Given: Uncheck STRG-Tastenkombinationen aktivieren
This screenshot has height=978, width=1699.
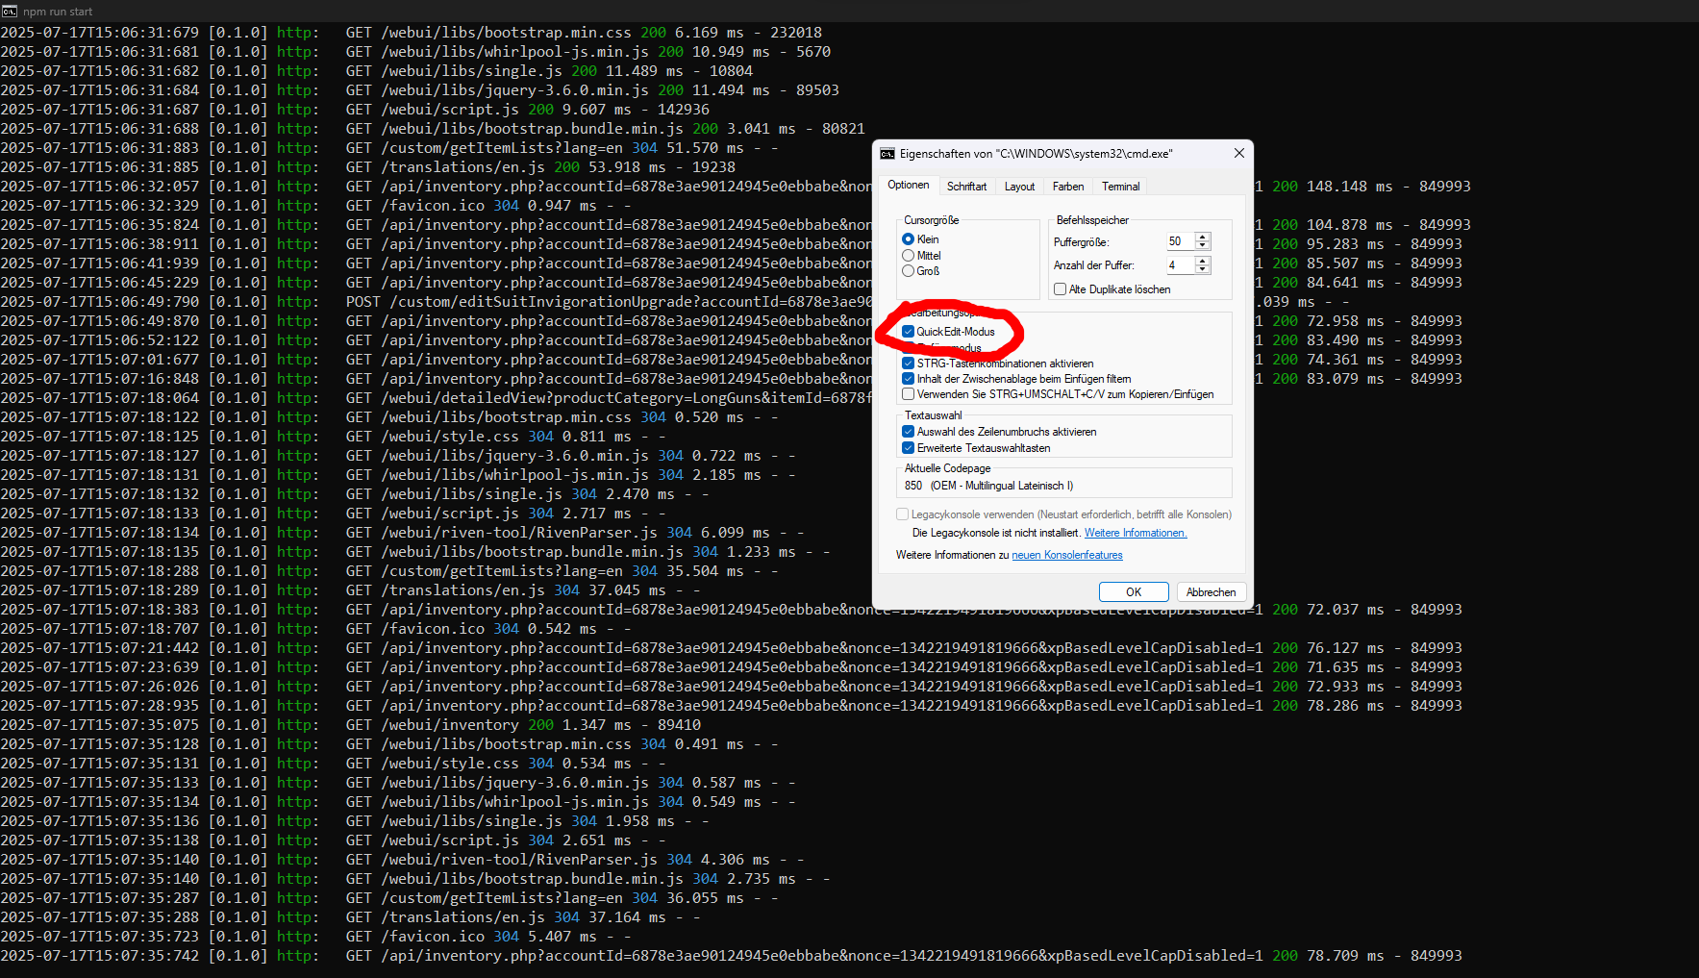Looking at the screenshot, I should pyautogui.click(x=908, y=364).
